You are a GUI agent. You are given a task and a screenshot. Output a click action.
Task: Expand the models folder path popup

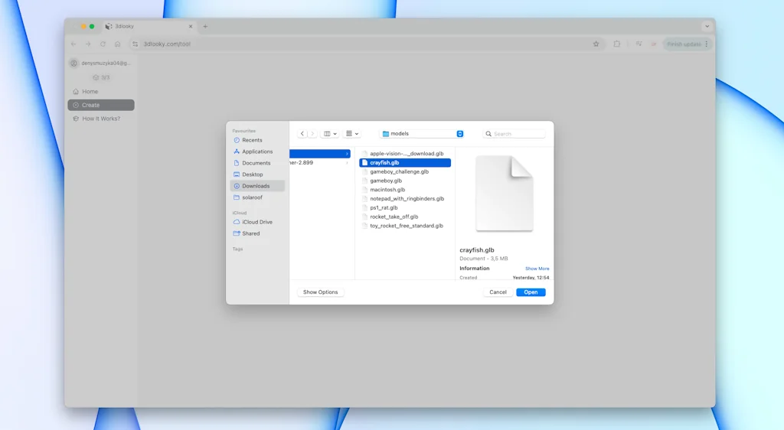click(459, 134)
